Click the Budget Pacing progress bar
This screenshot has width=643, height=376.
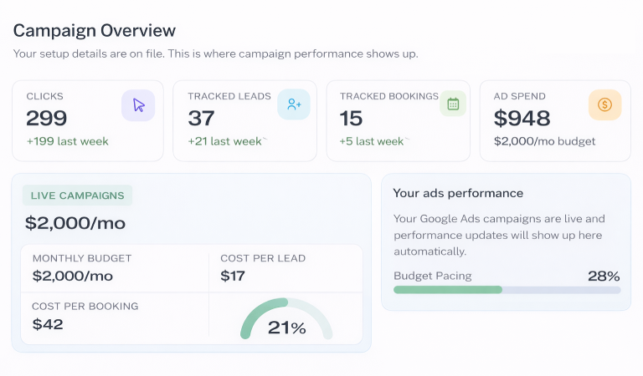click(507, 290)
